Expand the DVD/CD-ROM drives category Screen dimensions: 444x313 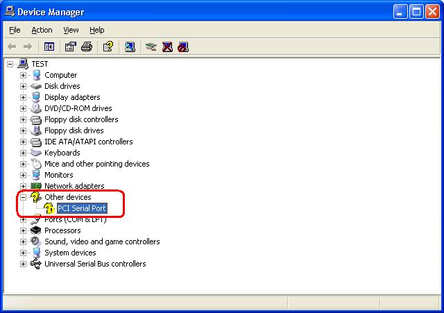pyautogui.click(x=23, y=108)
